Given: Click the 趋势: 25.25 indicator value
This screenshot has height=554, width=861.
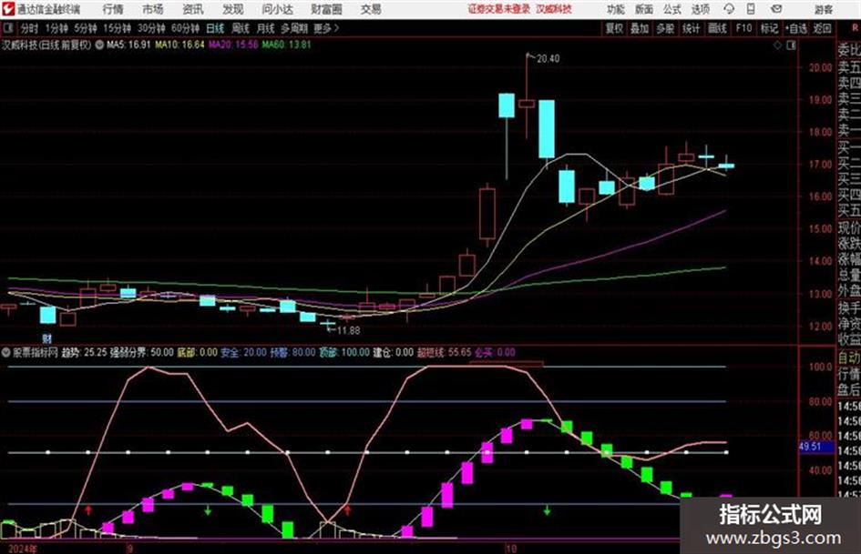Looking at the screenshot, I should tap(84, 353).
